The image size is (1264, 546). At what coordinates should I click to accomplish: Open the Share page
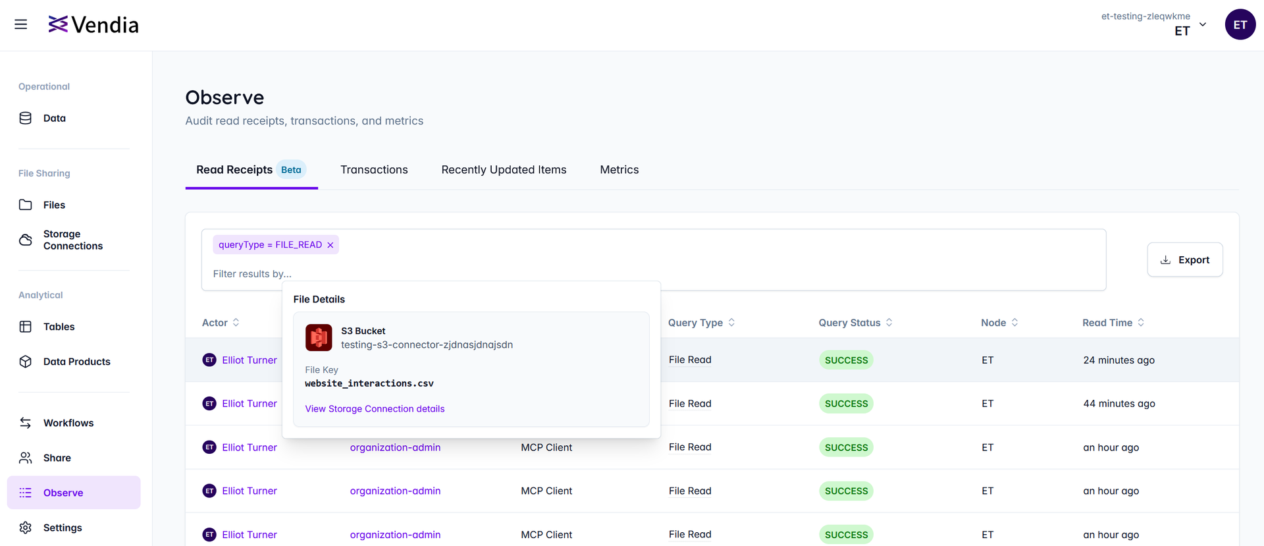(57, 458)
